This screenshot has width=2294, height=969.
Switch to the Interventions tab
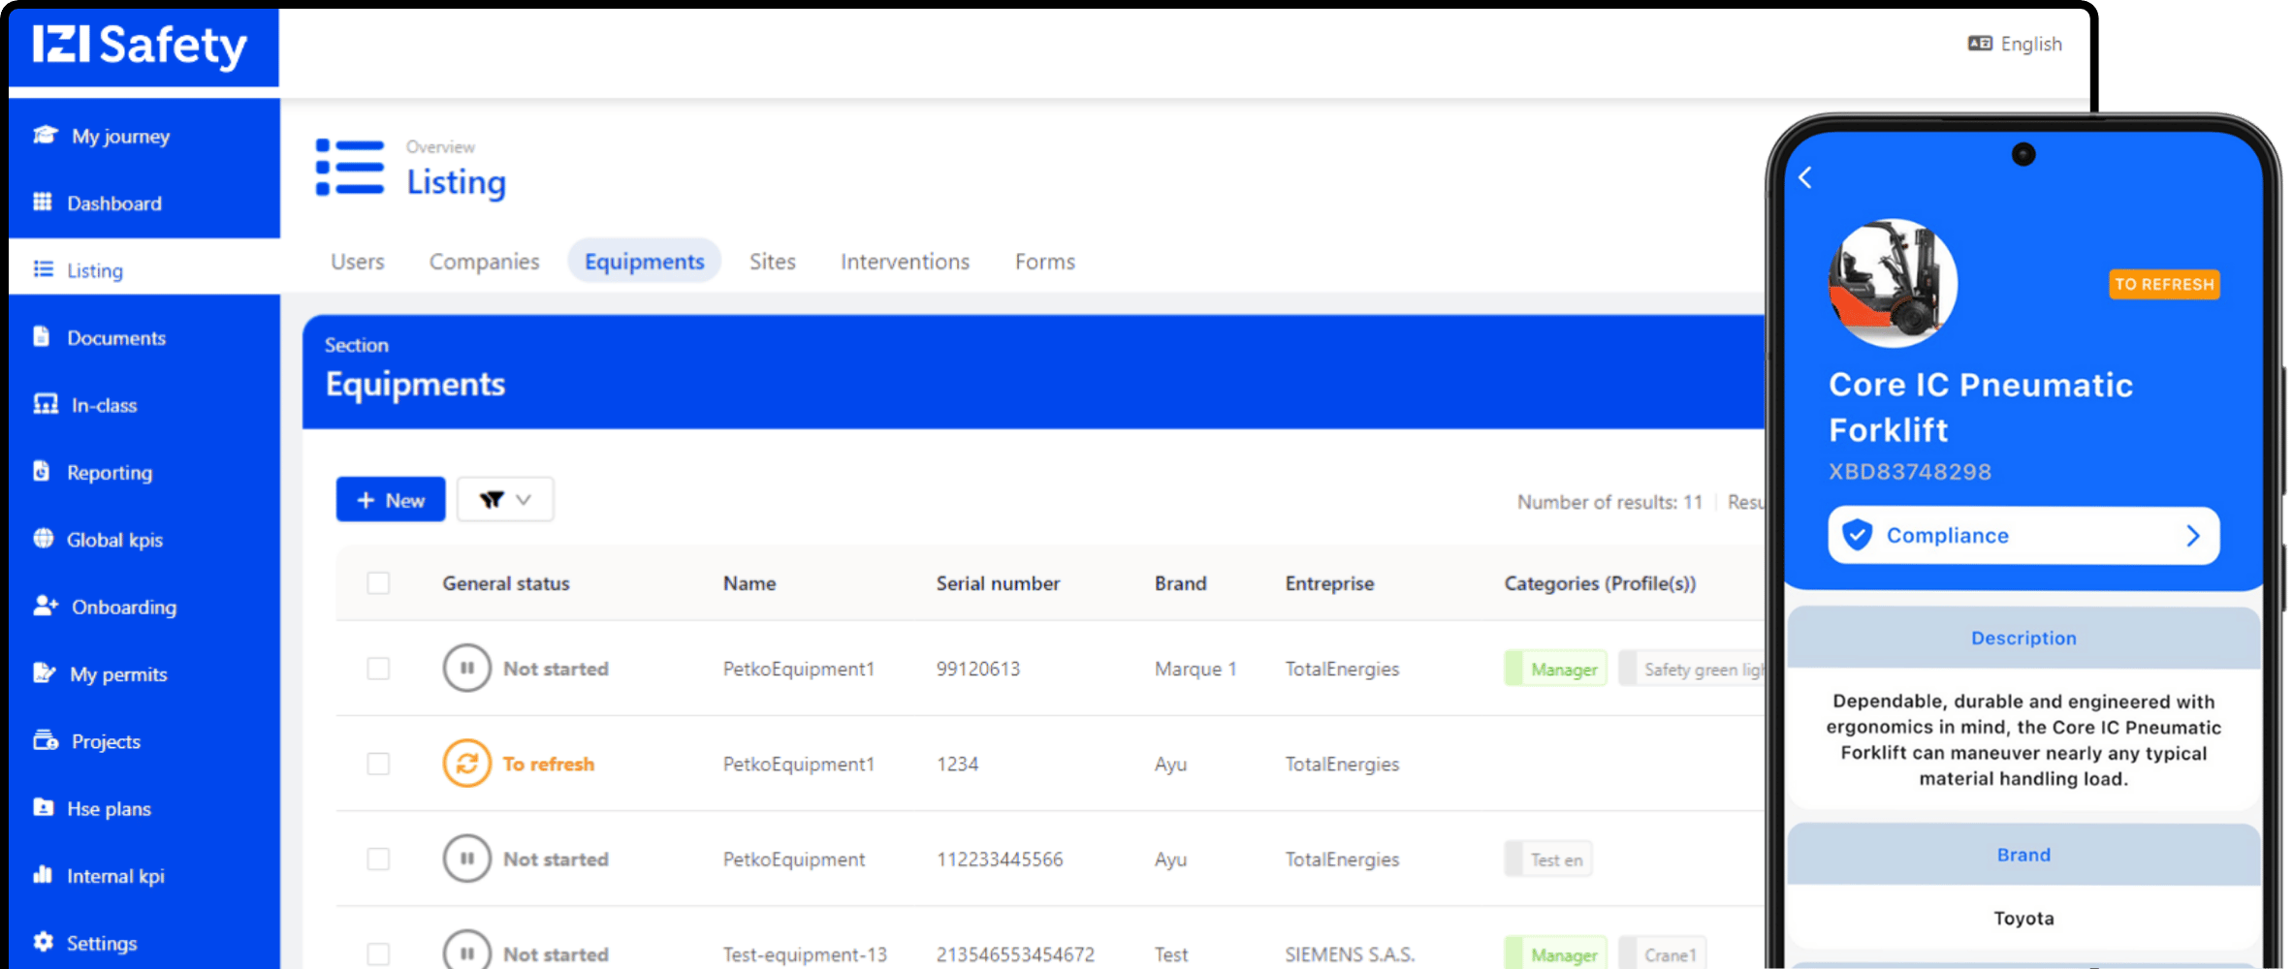[x=905, y=262]
